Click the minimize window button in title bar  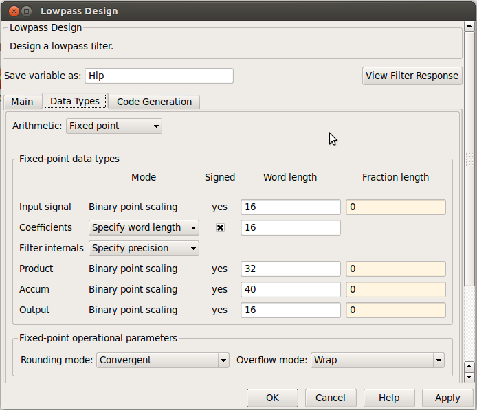tap(26, 11)
